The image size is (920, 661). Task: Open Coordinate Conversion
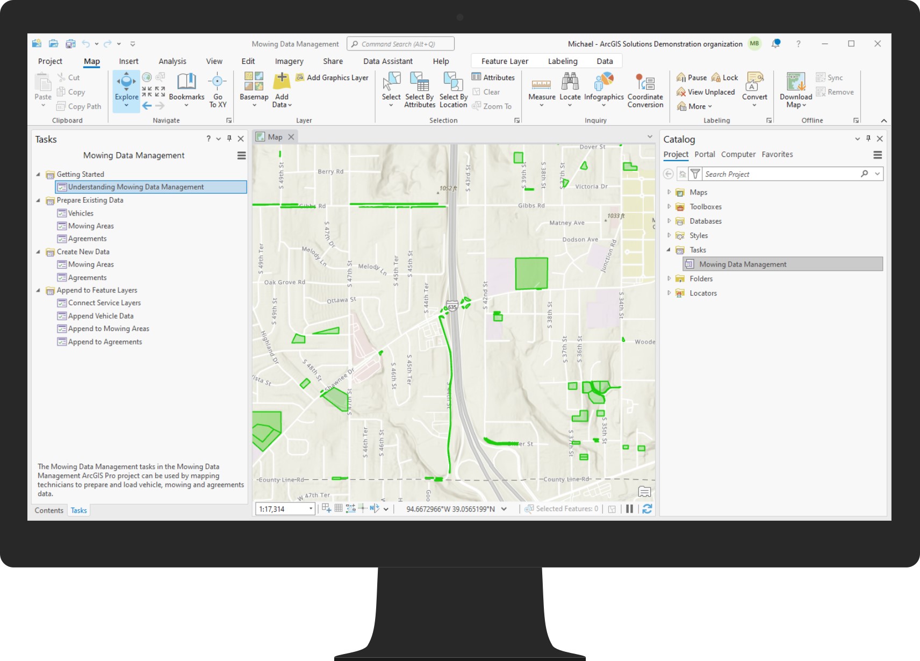tap(645, 90)
